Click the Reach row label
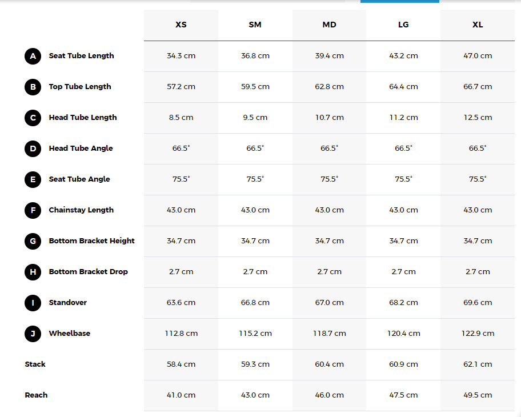521x417 pixels. click(37, 395)
